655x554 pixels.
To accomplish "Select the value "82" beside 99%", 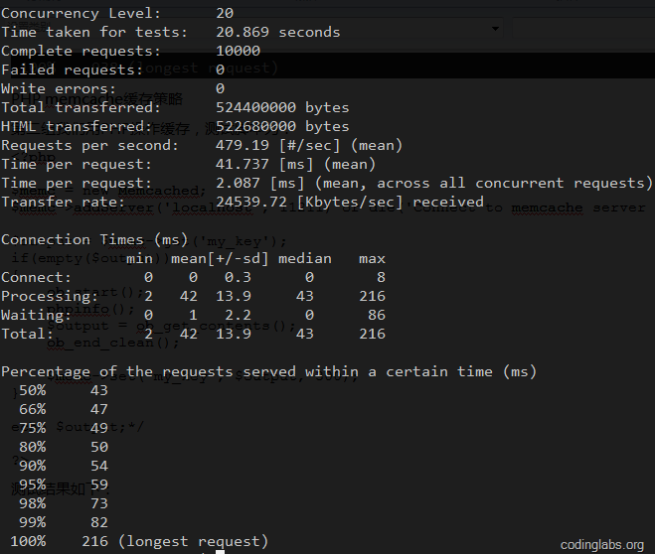I will [x=99, y=522].
